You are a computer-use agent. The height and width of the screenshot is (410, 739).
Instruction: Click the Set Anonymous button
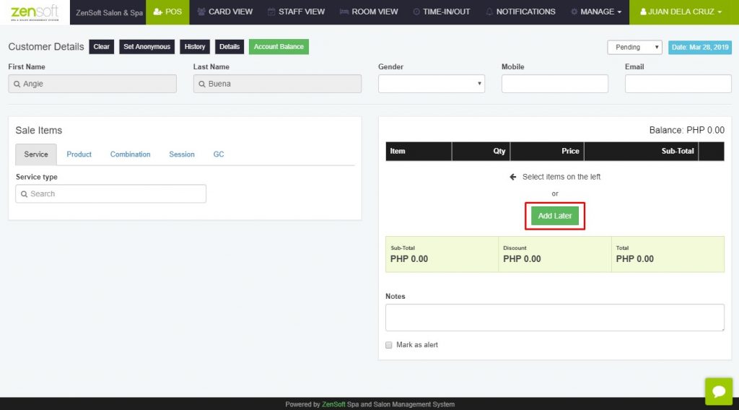click(x=147, y=47)
